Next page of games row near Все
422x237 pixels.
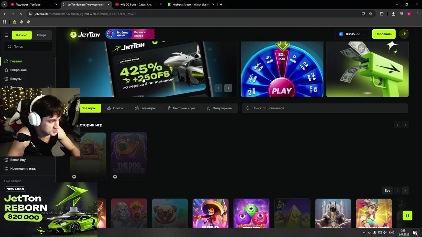click(x=405, y=190)
